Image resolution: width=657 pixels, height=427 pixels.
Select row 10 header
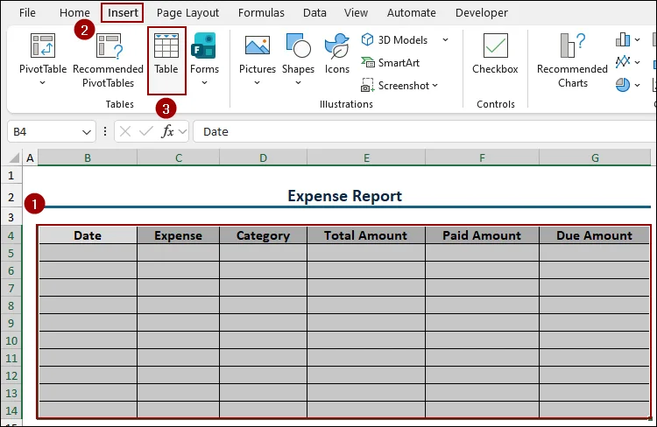[x=11, y=340]
